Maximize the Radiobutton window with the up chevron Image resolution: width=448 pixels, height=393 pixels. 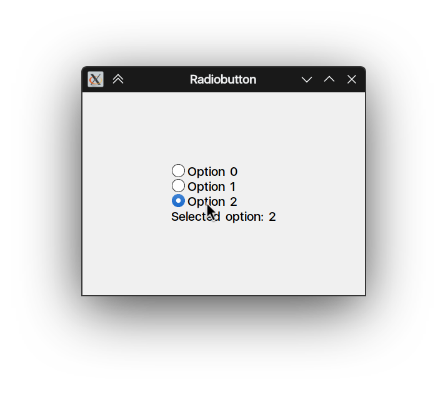pos(329,79)
